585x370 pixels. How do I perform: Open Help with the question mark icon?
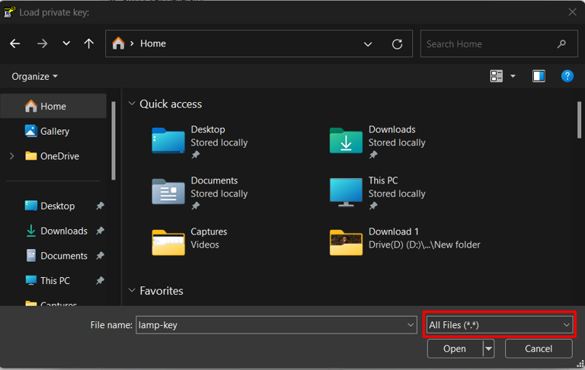(567, 76)
